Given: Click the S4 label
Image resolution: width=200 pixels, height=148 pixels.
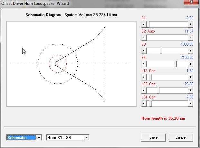Looking at the screenshot, I should (x=144, y=58).
